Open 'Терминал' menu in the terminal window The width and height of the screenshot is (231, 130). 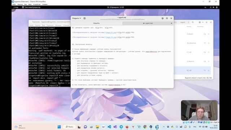click(x=50, y=25)
